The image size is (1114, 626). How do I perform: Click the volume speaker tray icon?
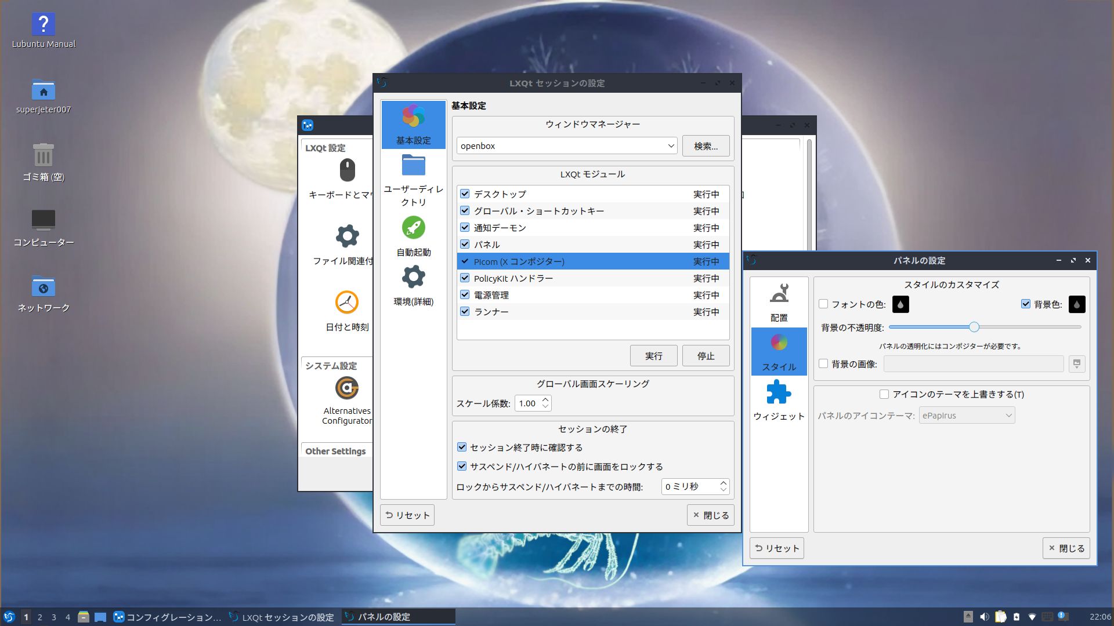[984, 617]
